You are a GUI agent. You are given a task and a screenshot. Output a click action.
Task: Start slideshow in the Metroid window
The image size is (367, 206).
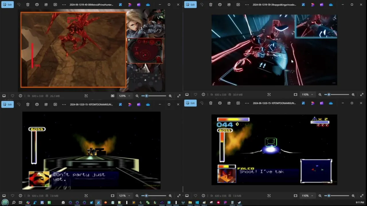tap(55, 5)
